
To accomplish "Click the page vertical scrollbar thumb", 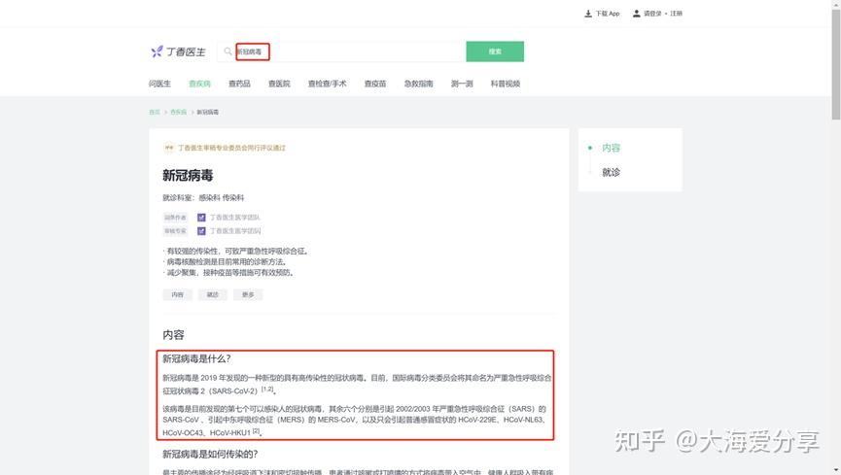I will pos(835,64).
